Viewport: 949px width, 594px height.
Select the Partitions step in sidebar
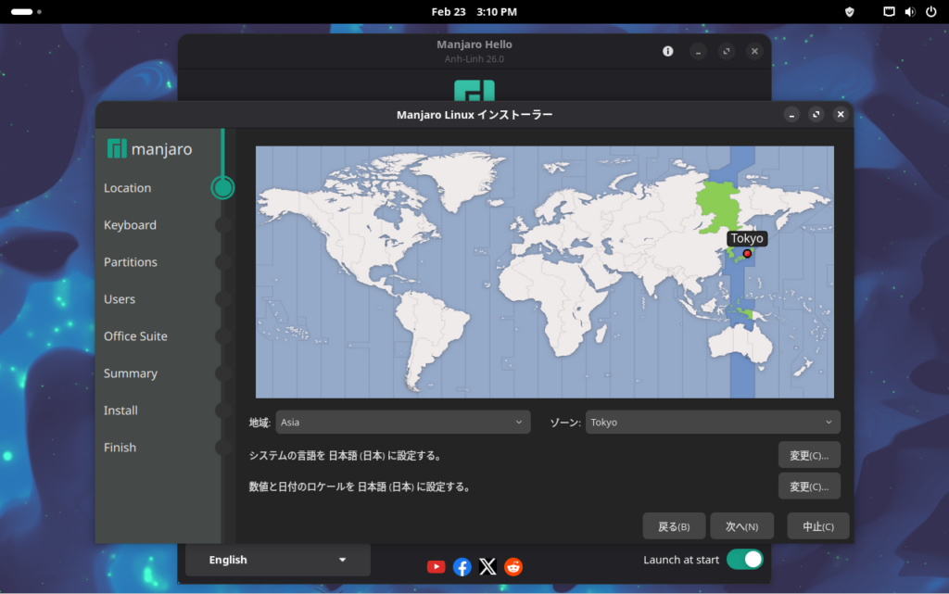[131, 262]
